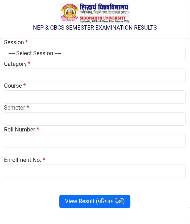Click the Category field label
Viewport: 190px width, 224px height.
click(x=15, y=64)
